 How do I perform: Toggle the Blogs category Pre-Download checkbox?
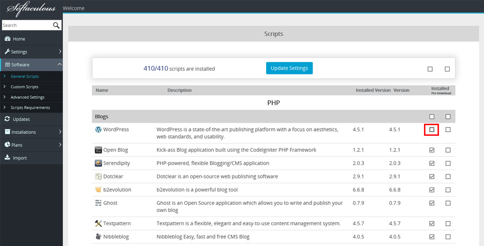click(448, 116)
